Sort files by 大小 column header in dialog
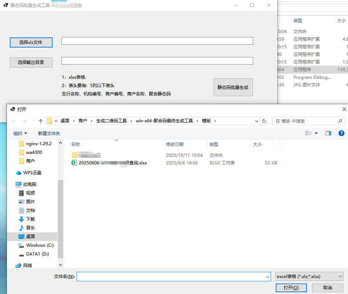The width and height of the screenshot is (348, 294). coord(258,144)
